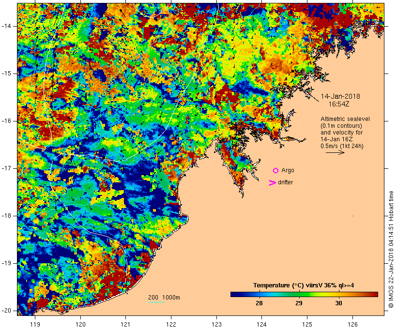Click the longitude '122' axis label
The height and width of the screenshot is (329, 397).
point(171,324)
